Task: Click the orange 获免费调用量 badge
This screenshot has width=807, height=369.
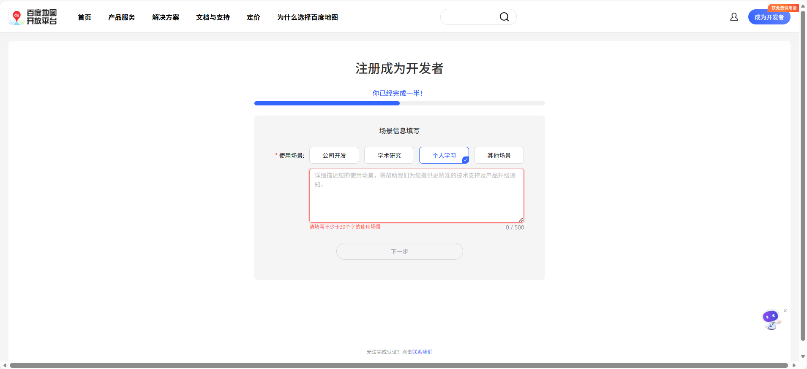Action: coord(783,8)
